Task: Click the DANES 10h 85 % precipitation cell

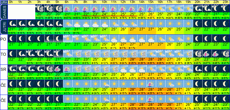Action: (x=105, y=18)
